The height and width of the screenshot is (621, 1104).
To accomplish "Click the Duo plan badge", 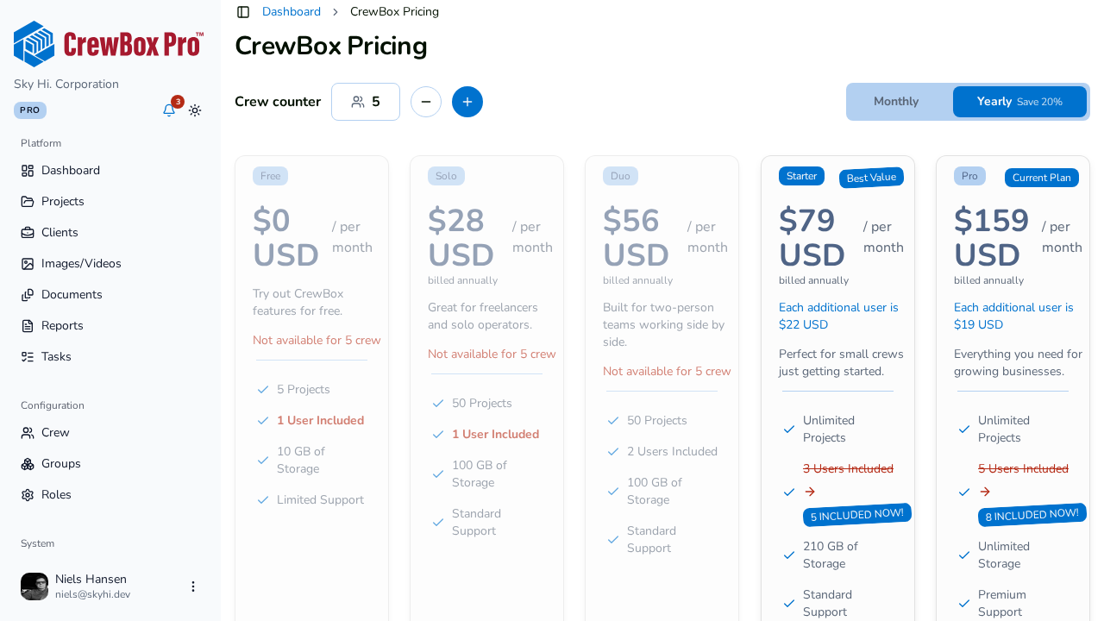I will click(x=620, y=176).
